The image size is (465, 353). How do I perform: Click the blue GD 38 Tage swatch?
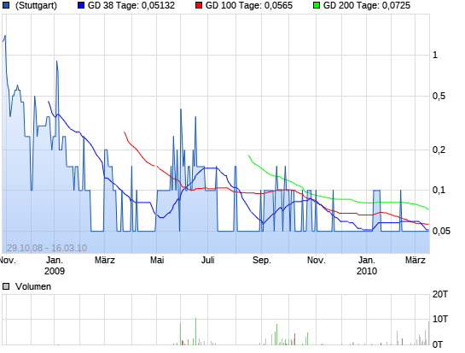coord(81,5)
